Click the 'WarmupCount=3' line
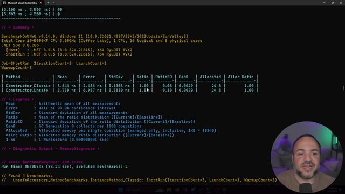345x194 pixels. (x=17, y=68)
